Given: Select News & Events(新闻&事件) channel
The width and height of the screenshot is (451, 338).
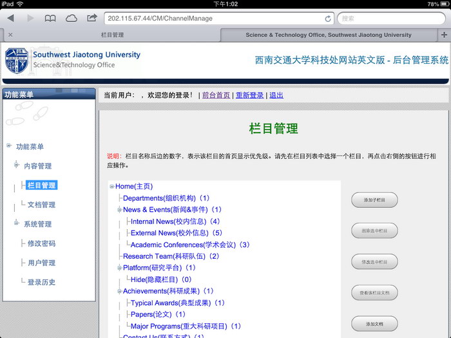Looking at the screenshot, I should [x=172, y=209].
